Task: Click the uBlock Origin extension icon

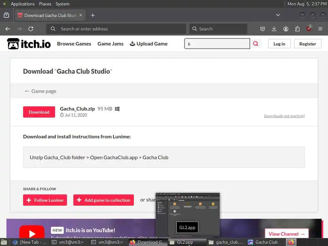Action: pyautogui.click(x=309, y=29)
